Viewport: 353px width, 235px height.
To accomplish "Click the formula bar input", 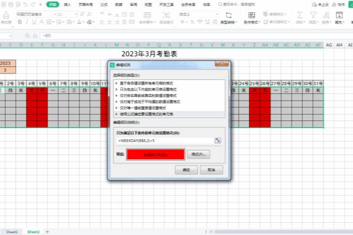I will (x=196, y=36).
